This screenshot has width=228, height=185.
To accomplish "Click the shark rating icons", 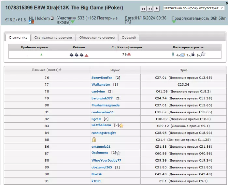I will pyautogui.click(x=77, y=55).
